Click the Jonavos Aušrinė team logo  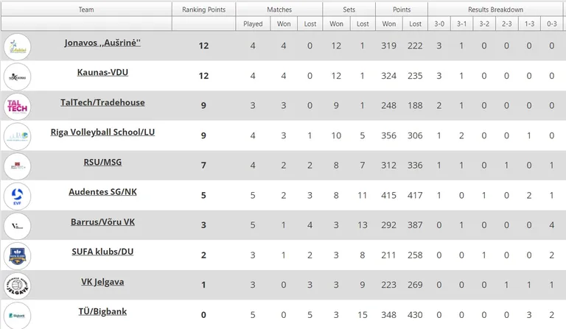(17, 47)
